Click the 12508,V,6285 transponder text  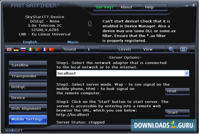(45, 30)
